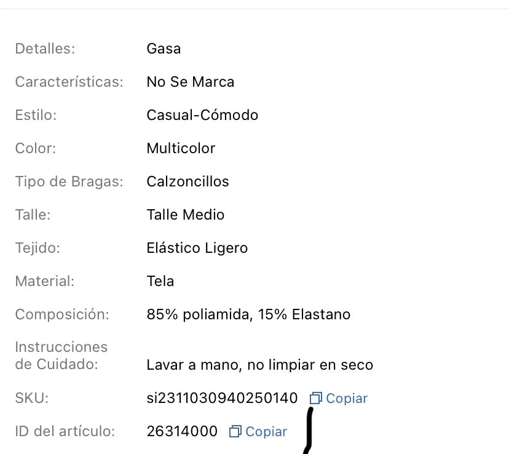Click the Material value Tela
The height and width of the screenshot is (454, 509).
click(160, 281)
